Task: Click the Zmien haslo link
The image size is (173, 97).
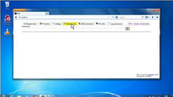Action: 145,24
